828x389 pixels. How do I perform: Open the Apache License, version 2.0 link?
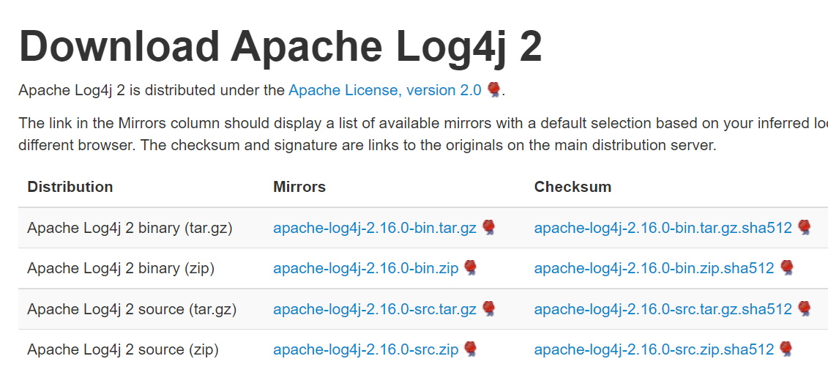pos(385,90)
